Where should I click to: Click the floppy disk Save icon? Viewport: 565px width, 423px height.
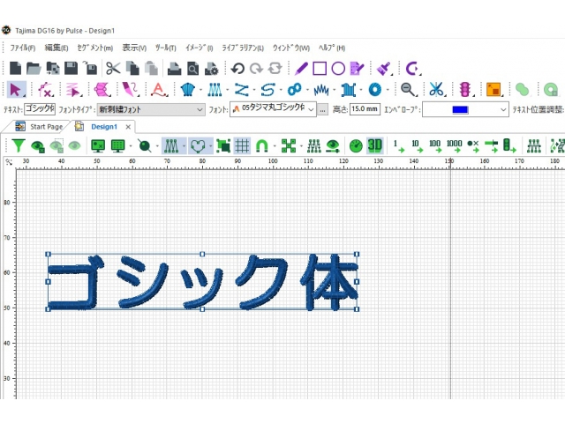(72, 69)
